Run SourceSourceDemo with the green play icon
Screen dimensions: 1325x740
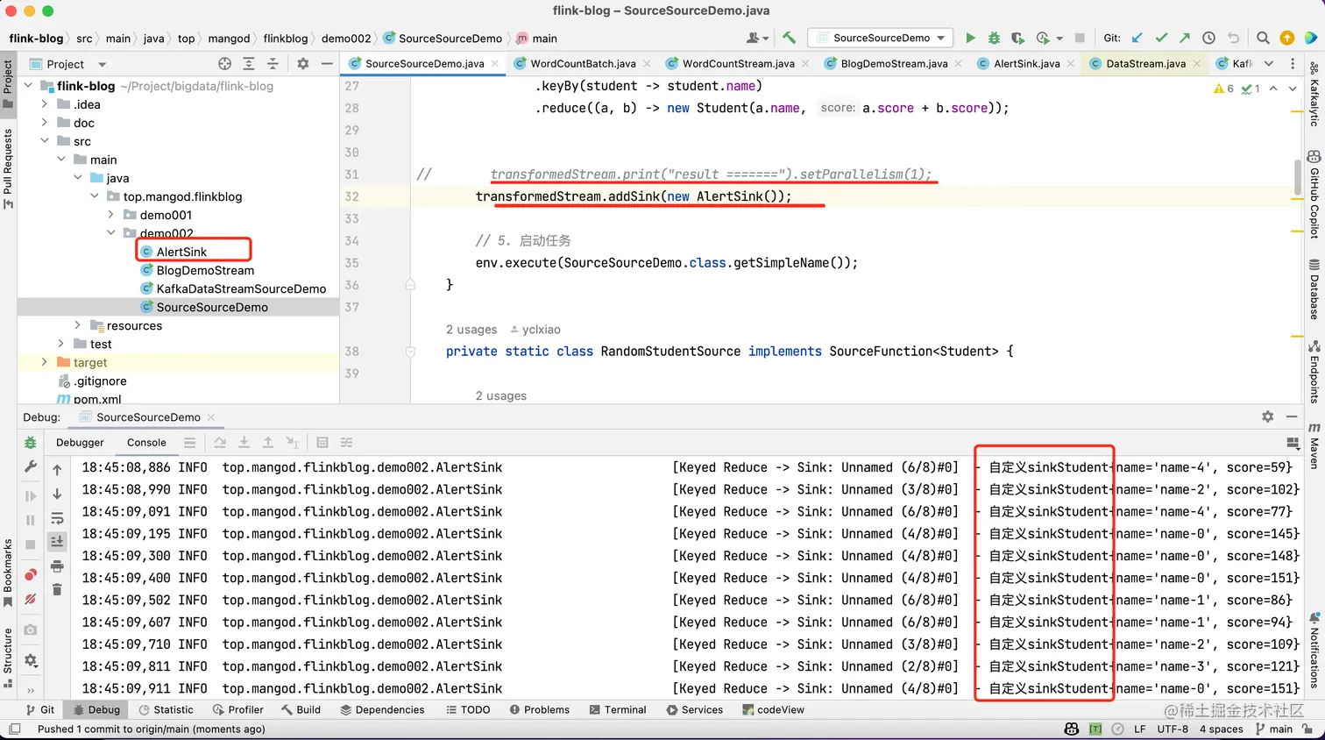tap(970, 38)
